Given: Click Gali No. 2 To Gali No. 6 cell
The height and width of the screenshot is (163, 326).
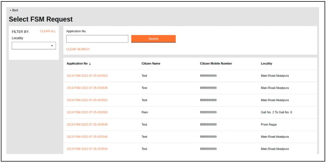Looking at the screenshot, I should pos(276,112).
